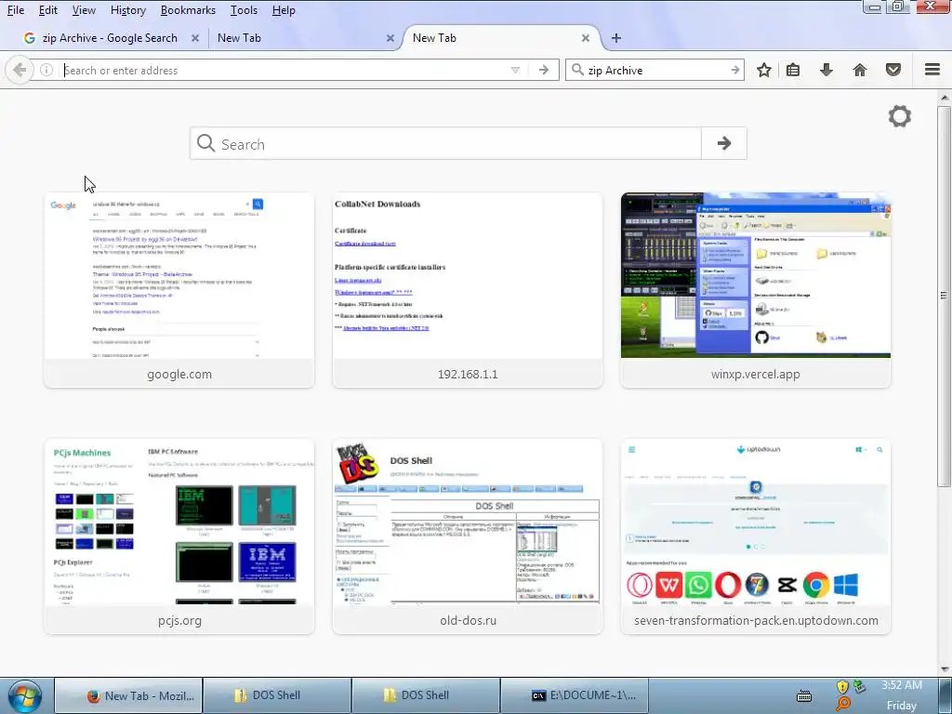Open the second DOS Shell taskbar button
This screenshot has width=952, height=714.
(x=426, y=695)
